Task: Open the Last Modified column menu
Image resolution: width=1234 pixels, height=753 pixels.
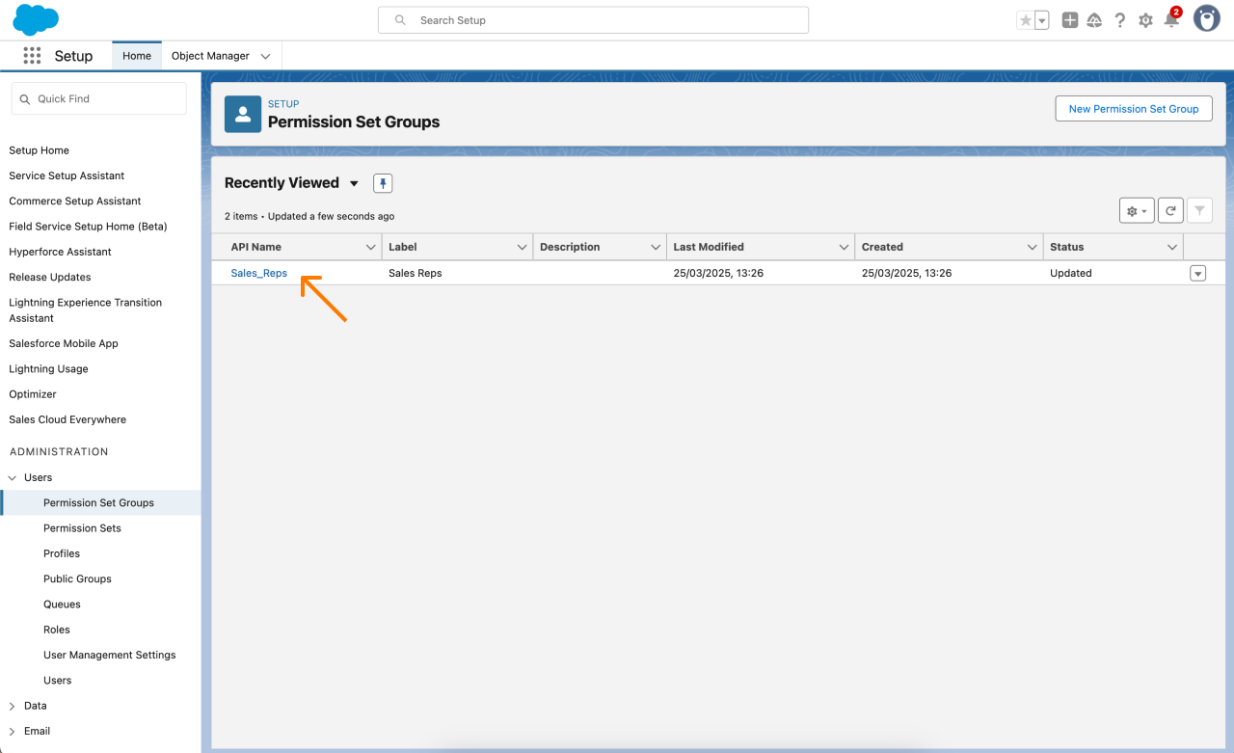Action: (845, 248)
